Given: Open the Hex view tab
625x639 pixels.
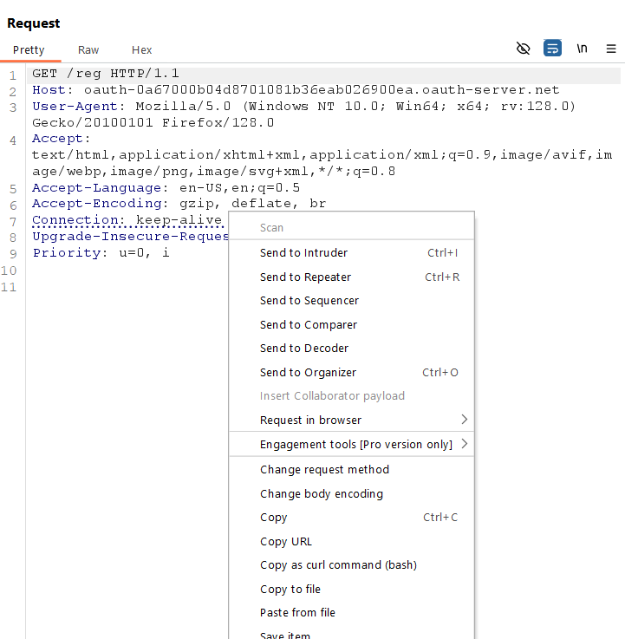Looking at the screenshot, I should (141, 50).
